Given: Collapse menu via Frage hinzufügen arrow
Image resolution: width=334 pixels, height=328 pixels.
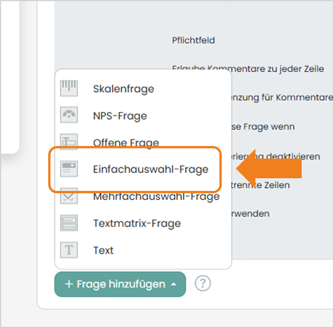Looking at the screenshot, I should (174, 284).
